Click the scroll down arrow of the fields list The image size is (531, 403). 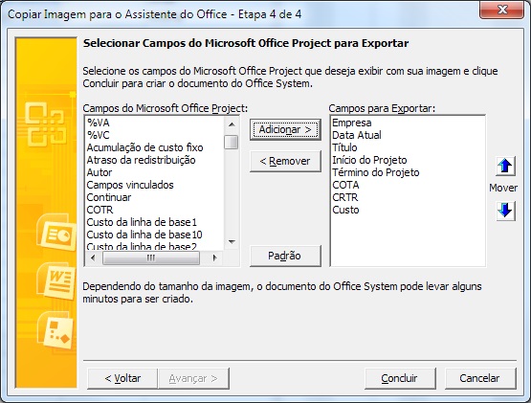tap(232, 242)
